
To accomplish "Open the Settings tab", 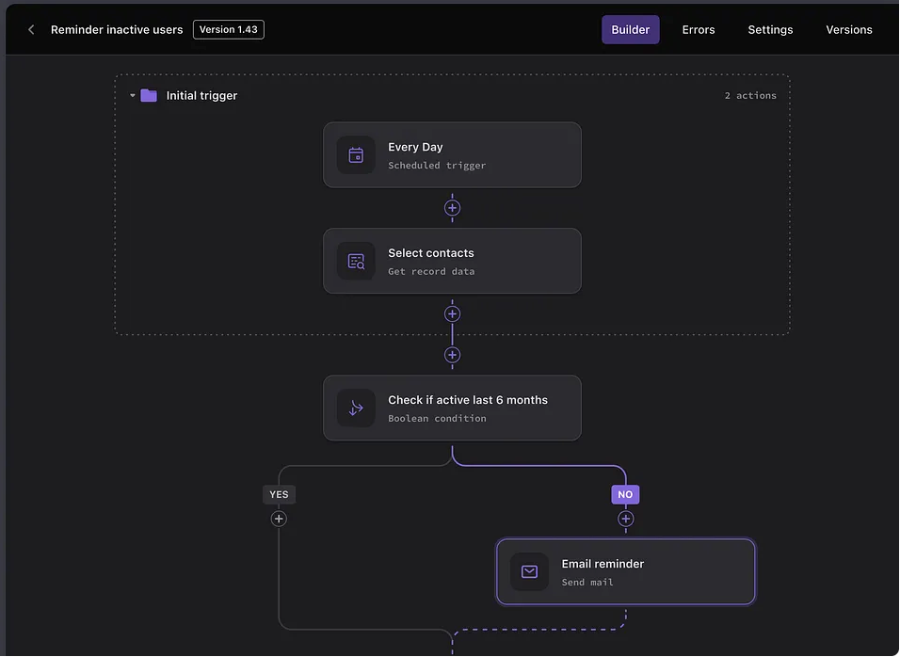I will (x=770, y=30).
